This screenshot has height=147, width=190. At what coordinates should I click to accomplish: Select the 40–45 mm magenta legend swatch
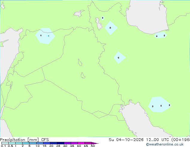(x=81, y=143)
